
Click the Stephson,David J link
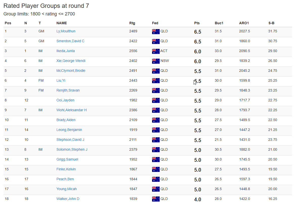(x=70, y=140)
